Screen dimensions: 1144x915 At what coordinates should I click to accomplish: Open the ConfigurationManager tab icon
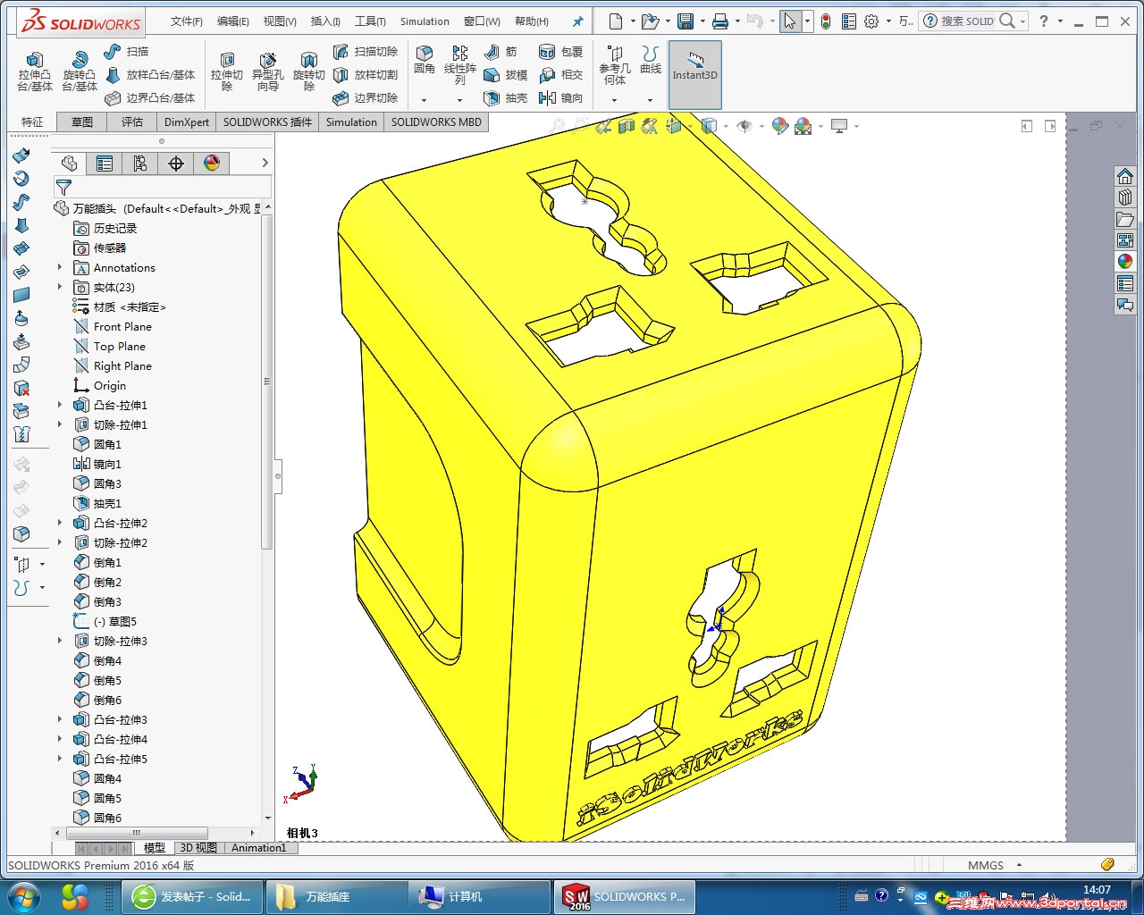(x=140, y=164)
